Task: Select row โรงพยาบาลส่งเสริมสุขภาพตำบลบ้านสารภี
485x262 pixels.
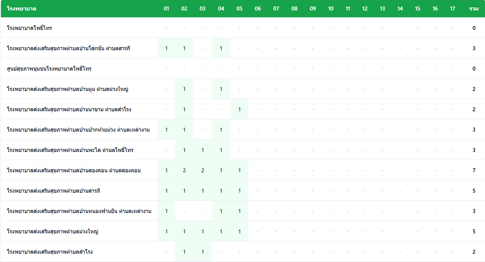Action: click(x=243, y=190)
